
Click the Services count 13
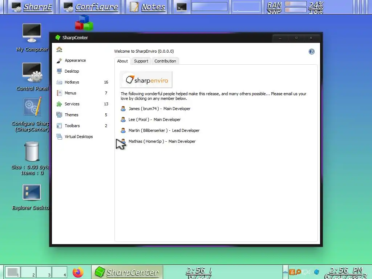tap(106, 104)
